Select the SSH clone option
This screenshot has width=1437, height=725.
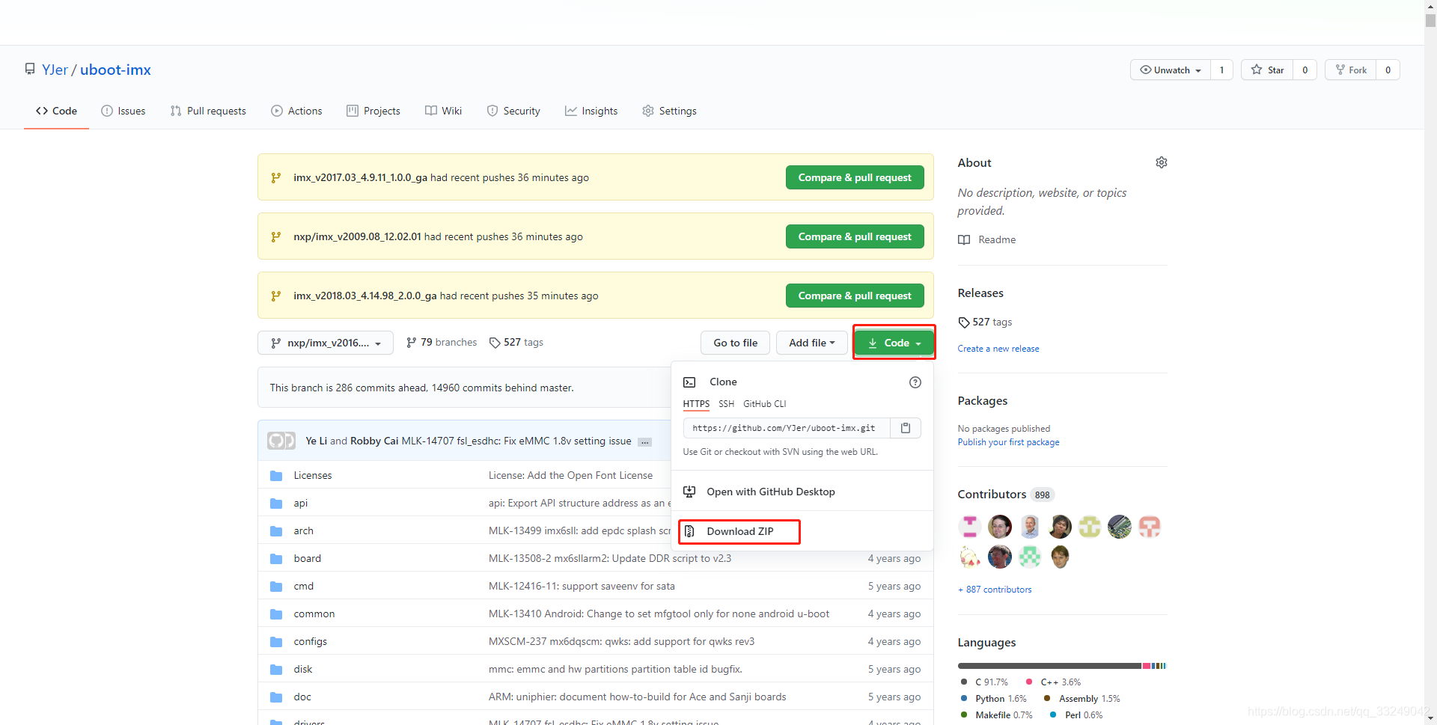726,404
